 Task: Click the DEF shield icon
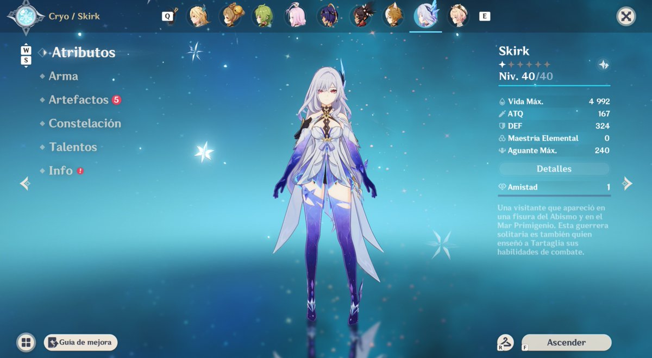(502, 126)
